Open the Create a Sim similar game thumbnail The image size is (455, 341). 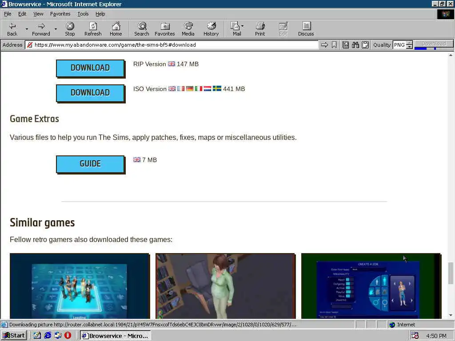(x=371, y=286)
